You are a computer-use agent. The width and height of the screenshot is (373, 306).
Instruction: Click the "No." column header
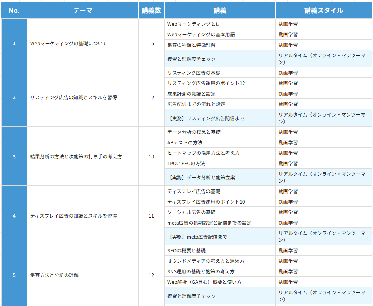pyautogui.click(x=14, y=10)
